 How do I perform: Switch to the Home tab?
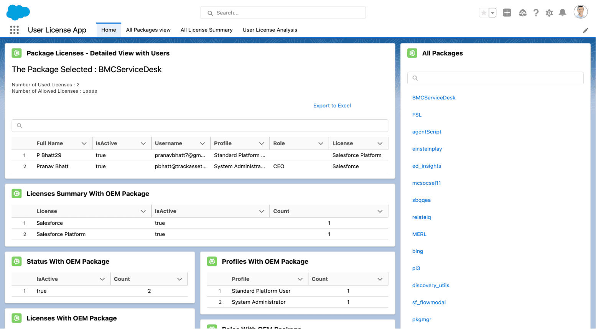tap(109, 30)
